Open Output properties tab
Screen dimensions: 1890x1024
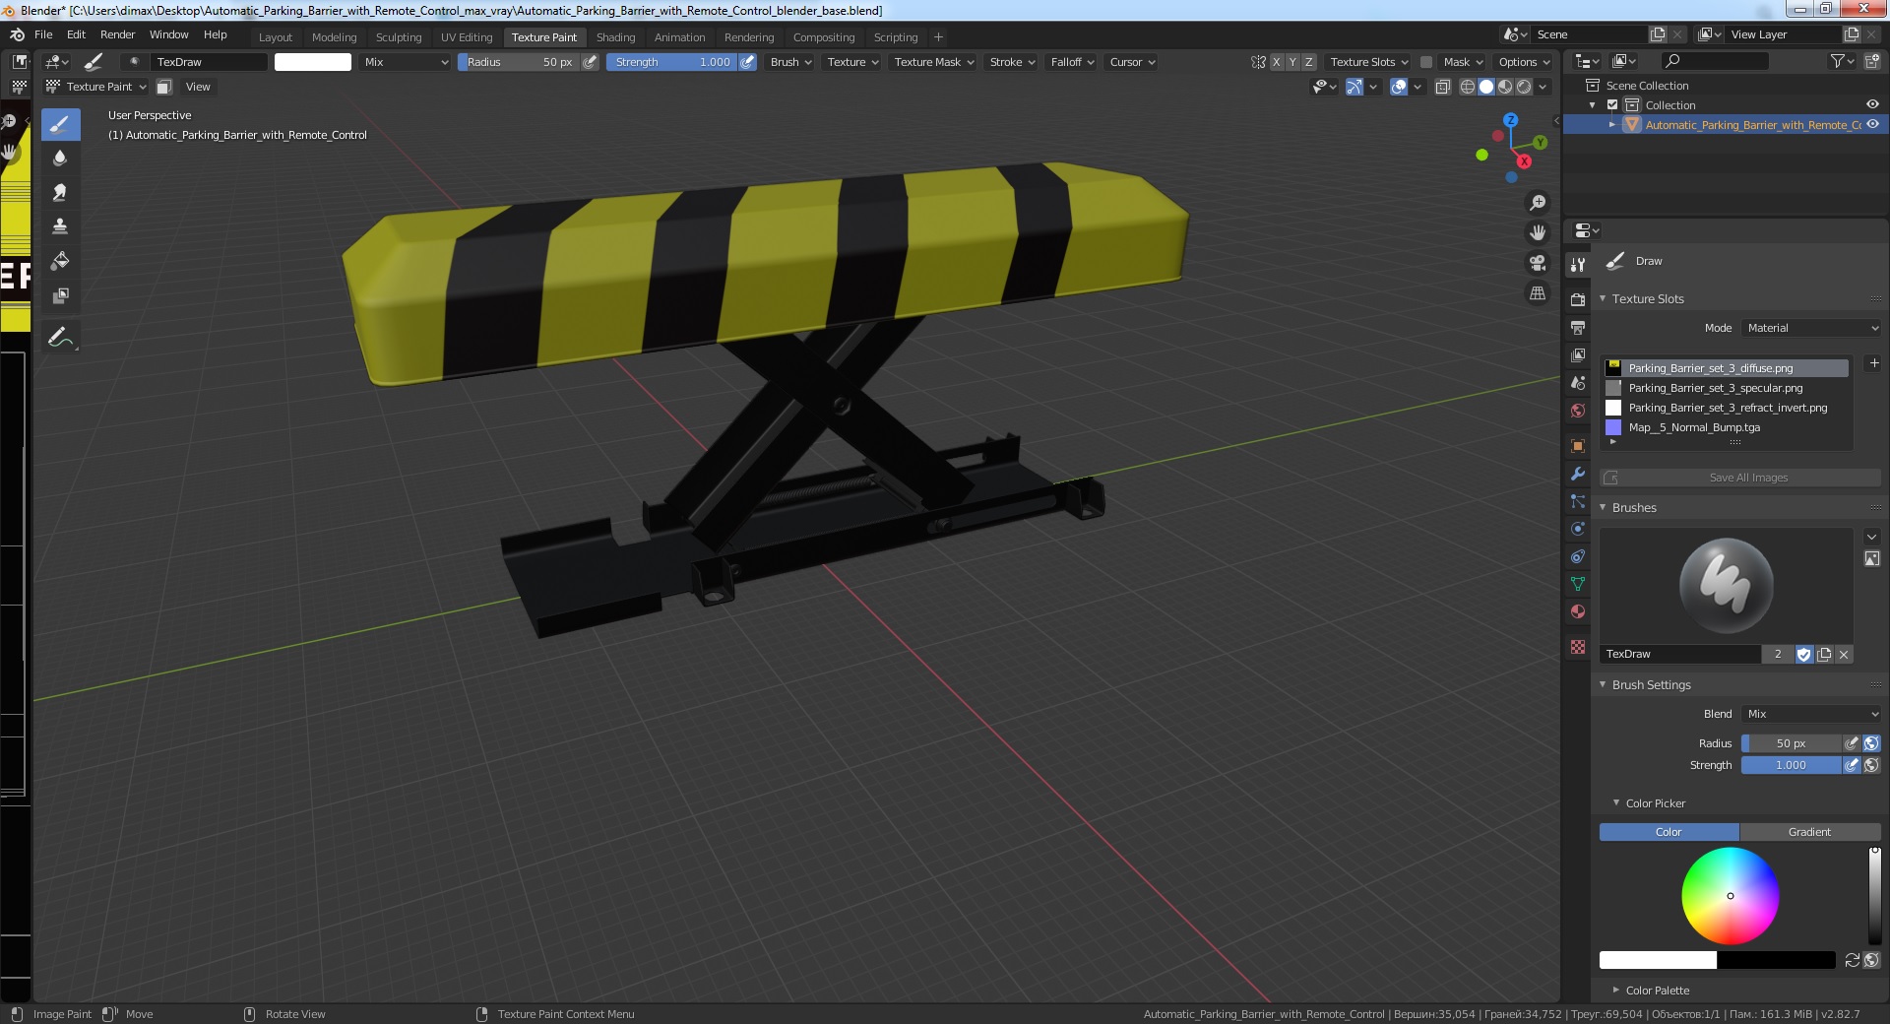(1578, 327)
